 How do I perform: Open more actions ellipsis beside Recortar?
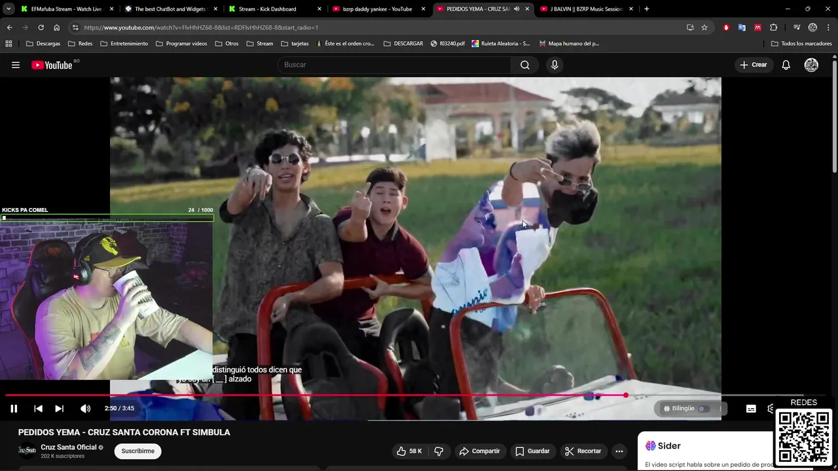tap(619, 451)
